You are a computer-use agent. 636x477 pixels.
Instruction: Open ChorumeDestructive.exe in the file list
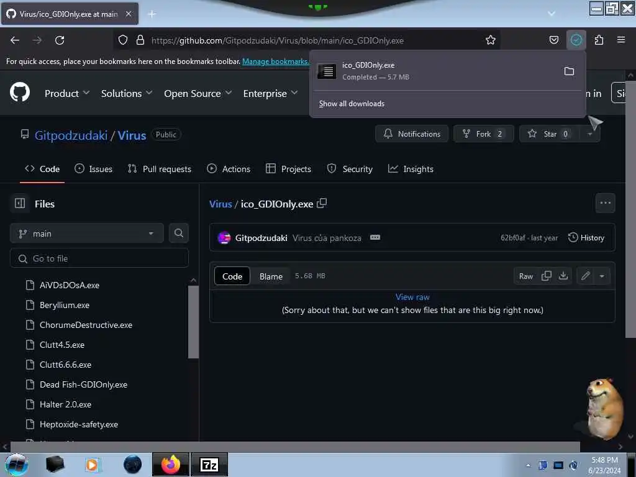tap(86, 324)
